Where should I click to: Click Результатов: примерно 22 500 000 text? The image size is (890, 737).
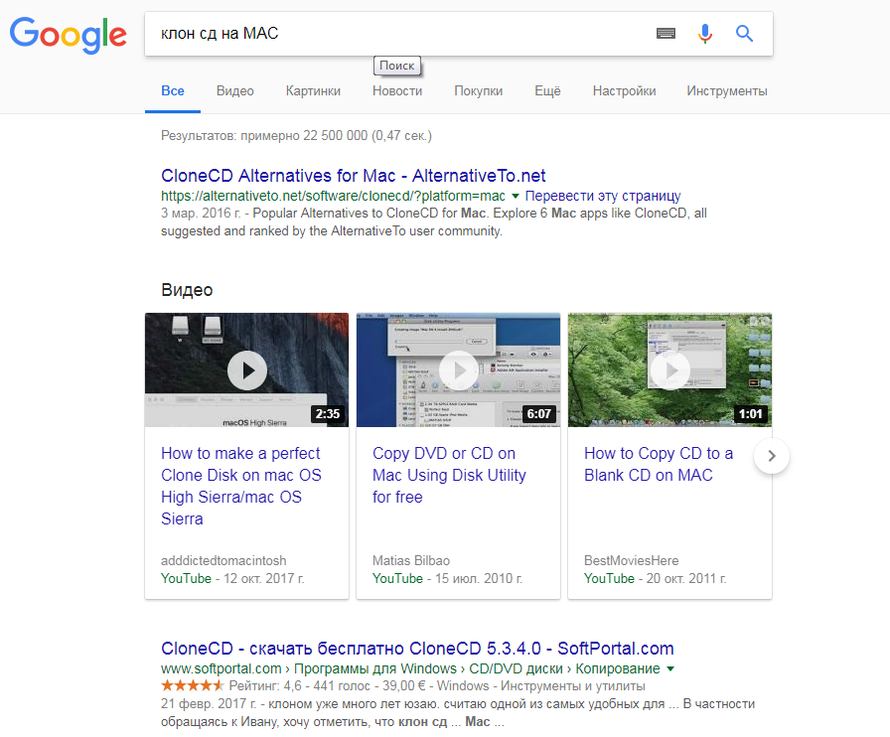pos(296,136)
